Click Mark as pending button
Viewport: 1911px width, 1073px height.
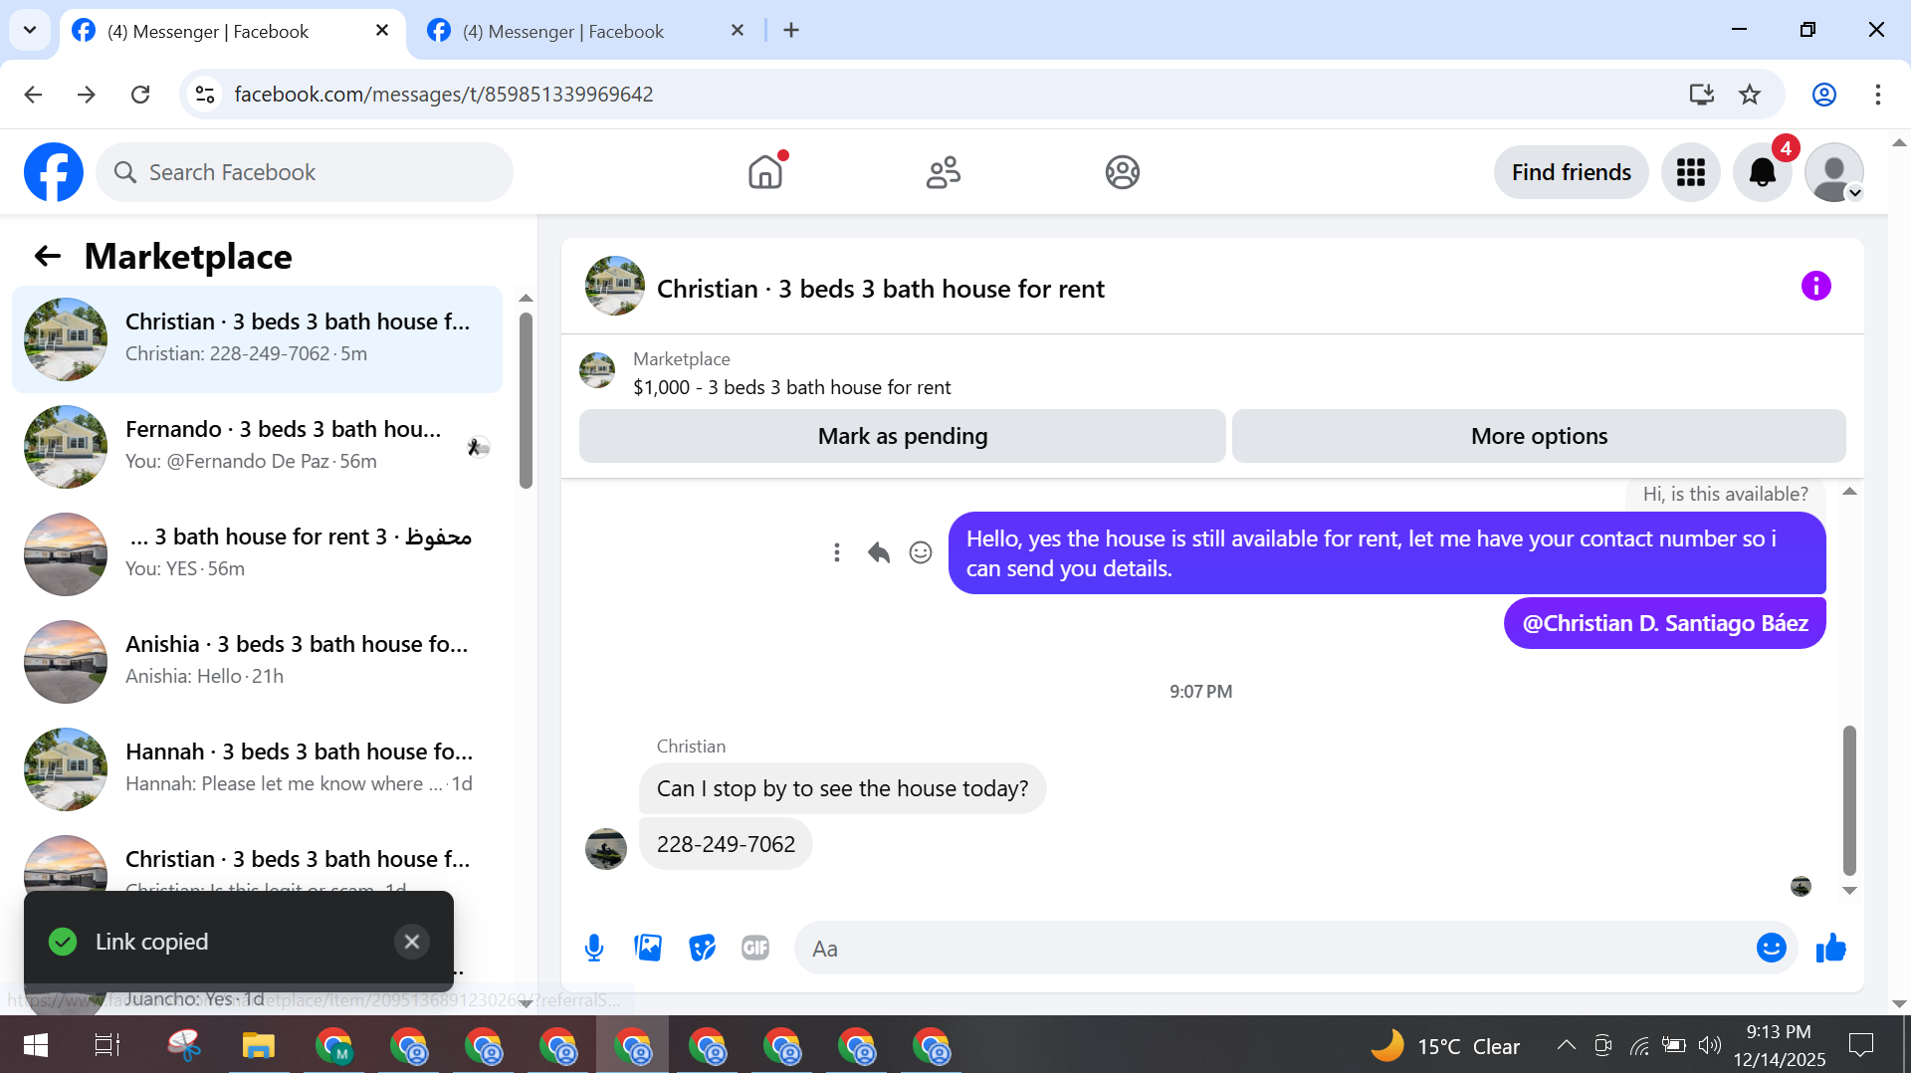[x=902, y=436]
